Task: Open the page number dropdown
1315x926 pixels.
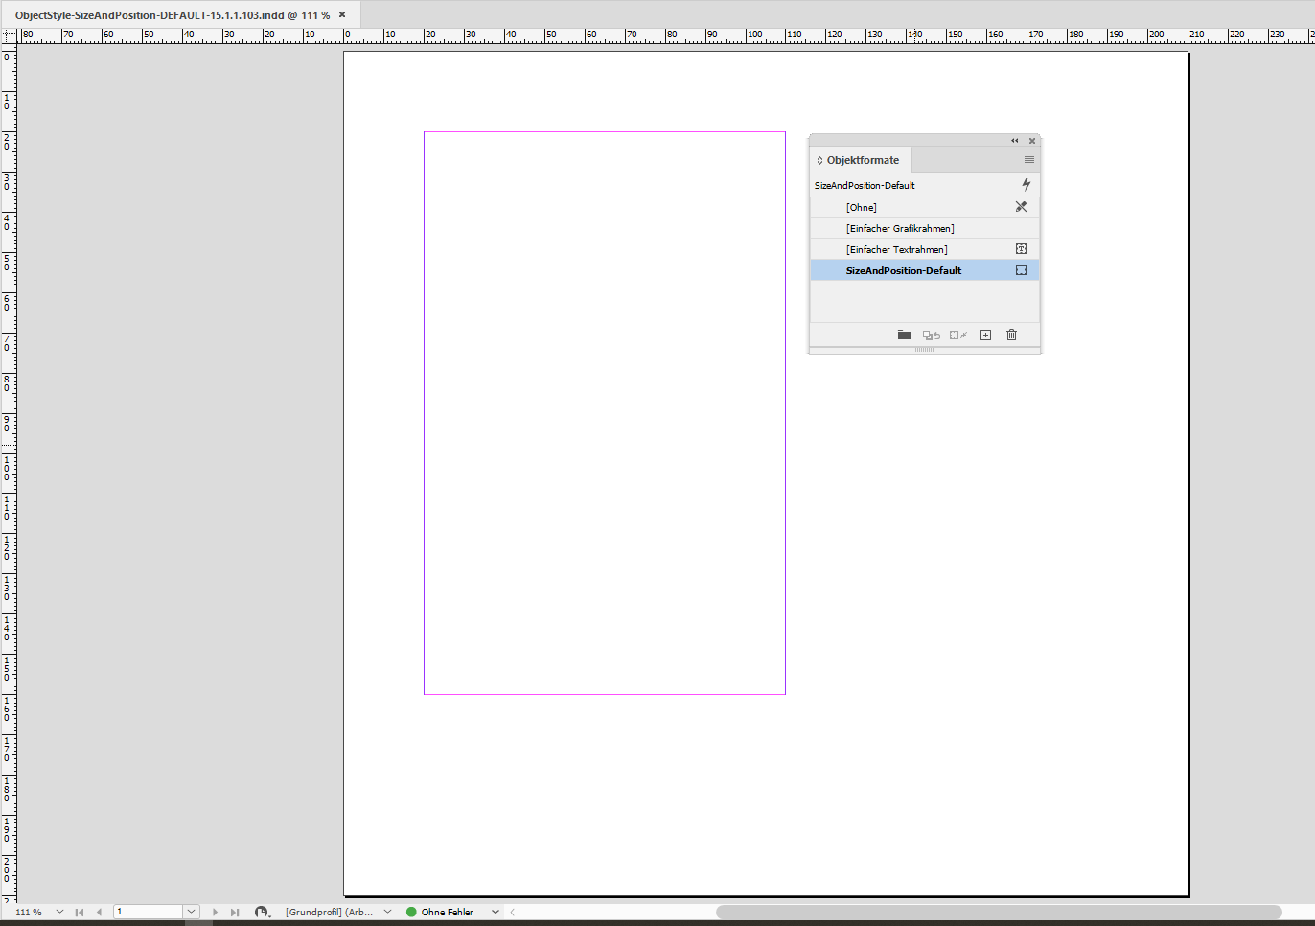Action: [x=191, y=911]
